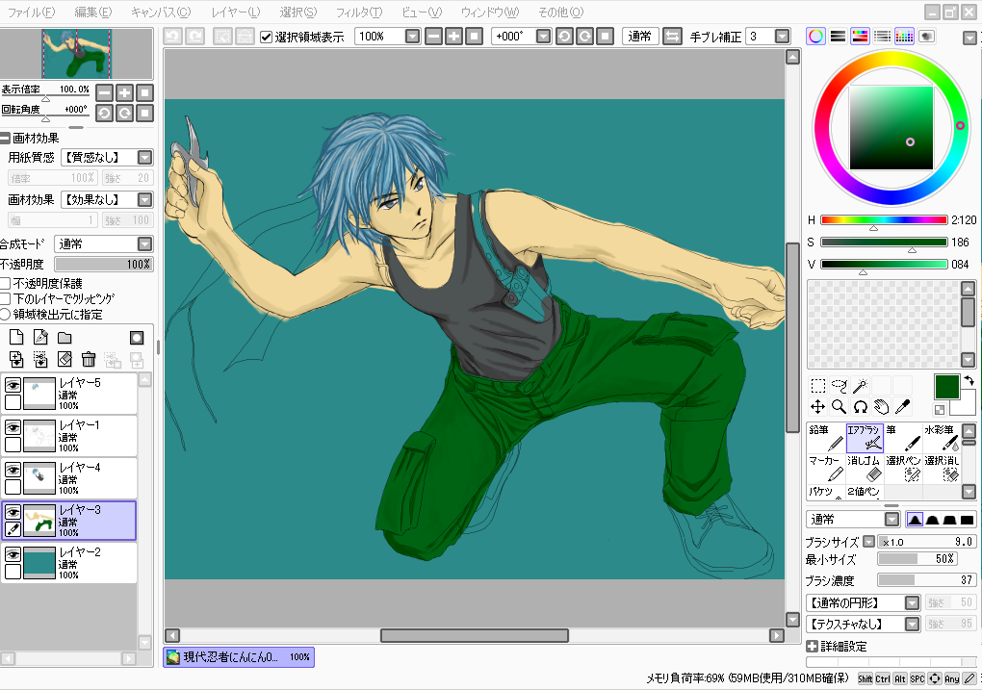
Task: Click the 通常 button in the top toolbar
Action: 638,37
